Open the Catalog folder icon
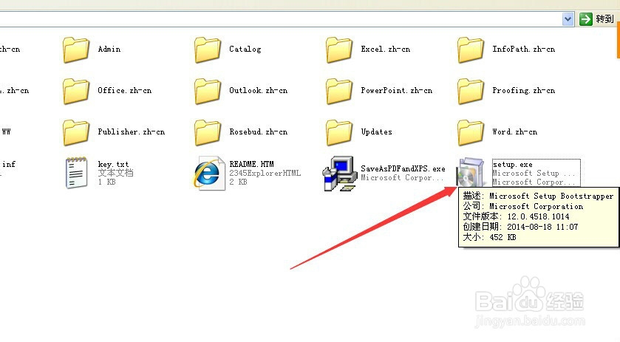 tap(207, 49)
